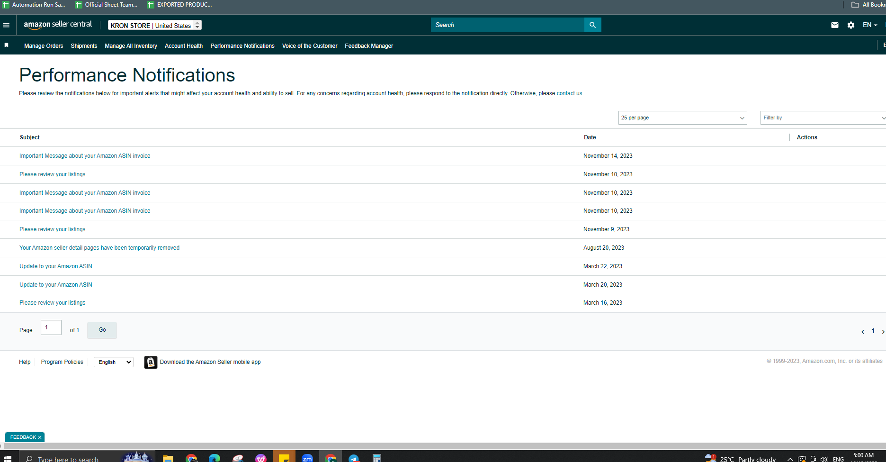The width and height of the screenshot is (886, 462).
Task: Open the Shipments menu item
Action: 84,46
